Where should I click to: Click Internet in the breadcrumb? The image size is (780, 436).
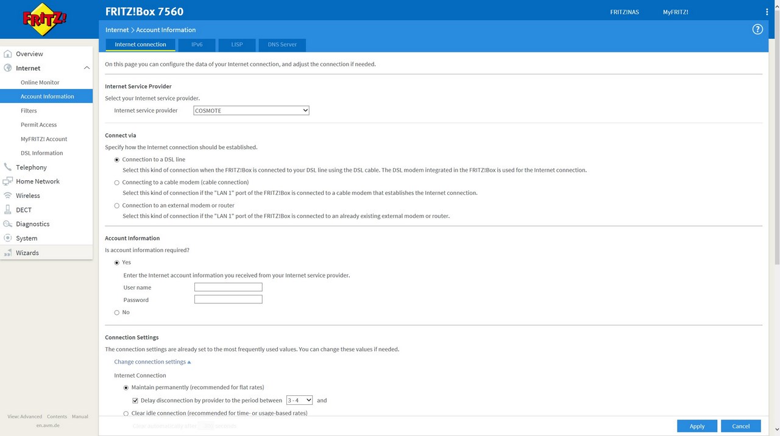[x=117, y=30]
